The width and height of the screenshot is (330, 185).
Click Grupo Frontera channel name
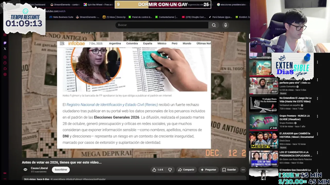tap(286, 123)
